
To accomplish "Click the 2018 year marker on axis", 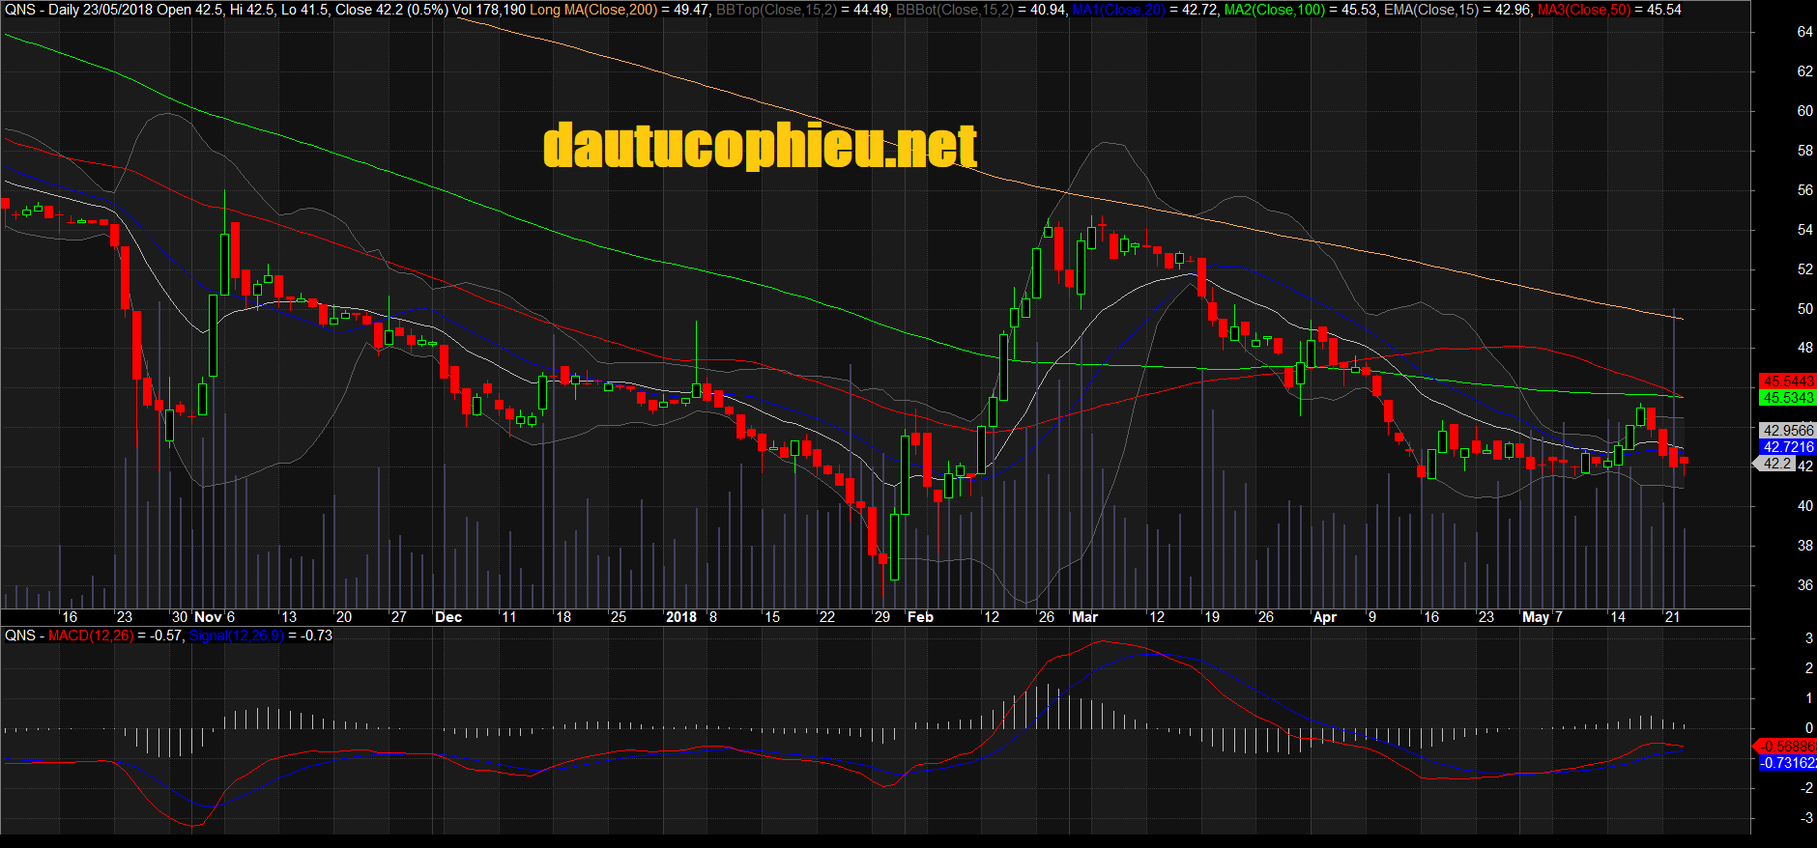I will [681, 617].
